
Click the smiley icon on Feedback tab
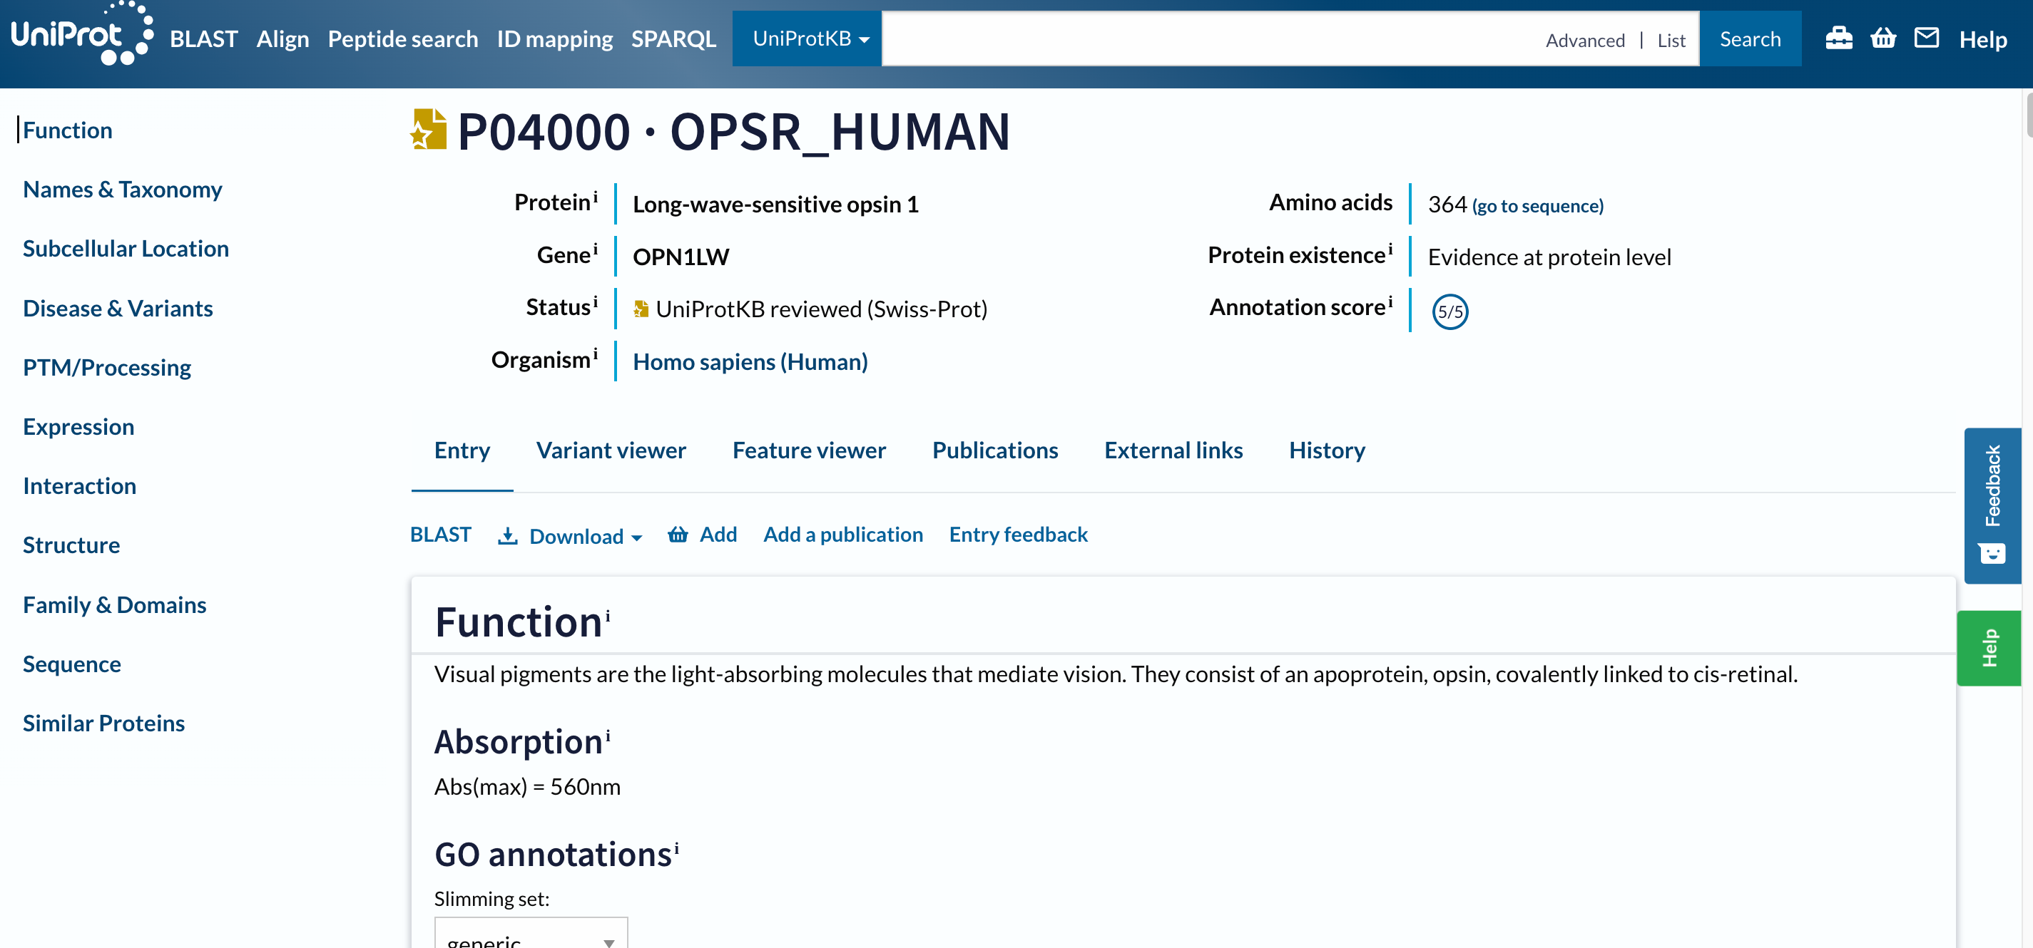[1992, 554]
